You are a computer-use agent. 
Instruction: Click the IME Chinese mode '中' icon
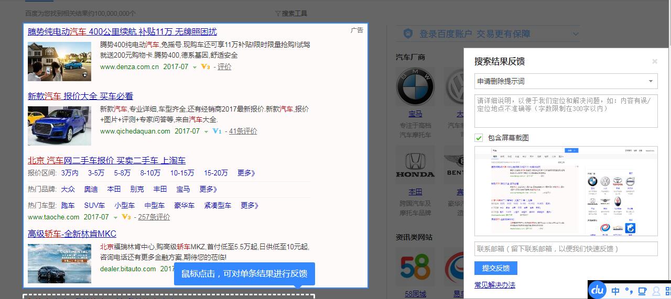pos(615,291)
